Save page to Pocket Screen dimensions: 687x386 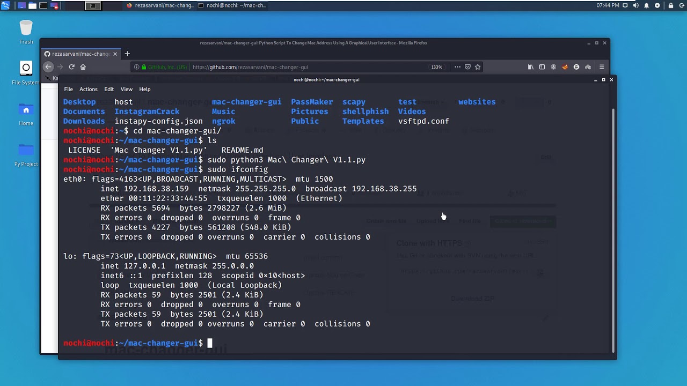pyautogui.click(x=467, y=67)
